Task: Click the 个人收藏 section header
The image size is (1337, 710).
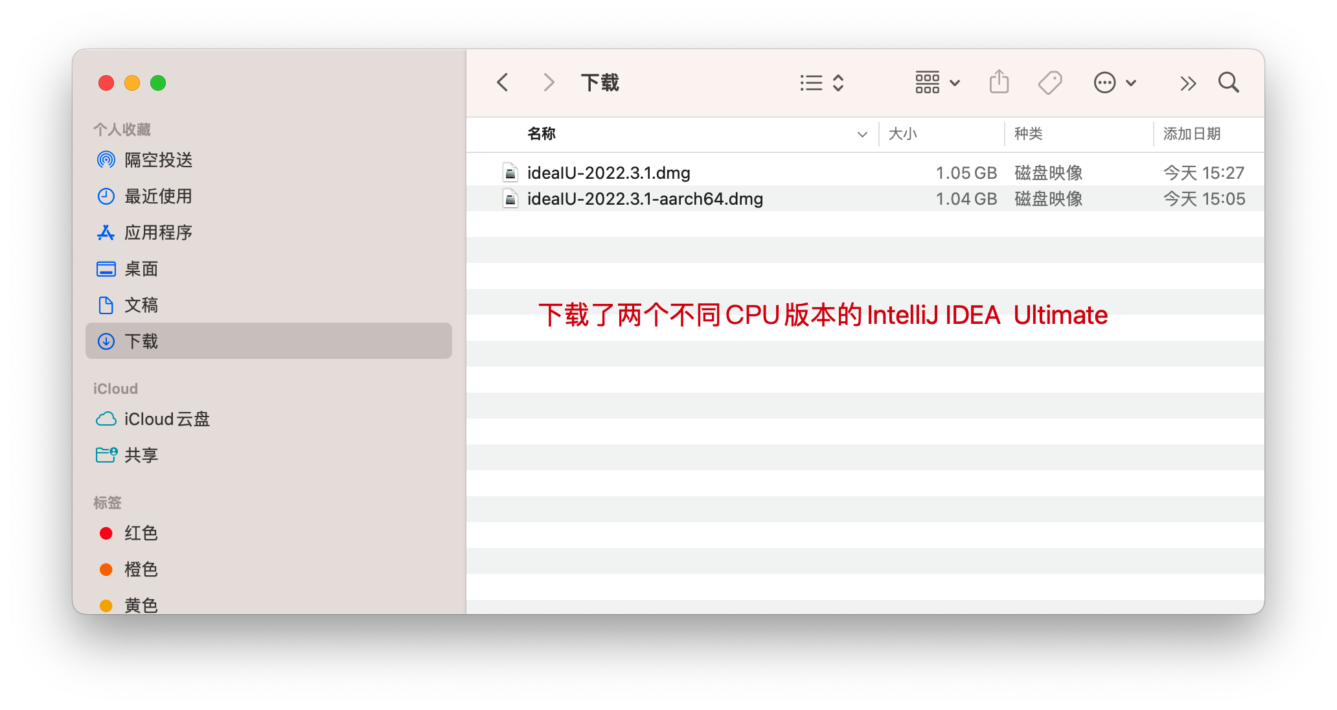Action: [122, 130]
